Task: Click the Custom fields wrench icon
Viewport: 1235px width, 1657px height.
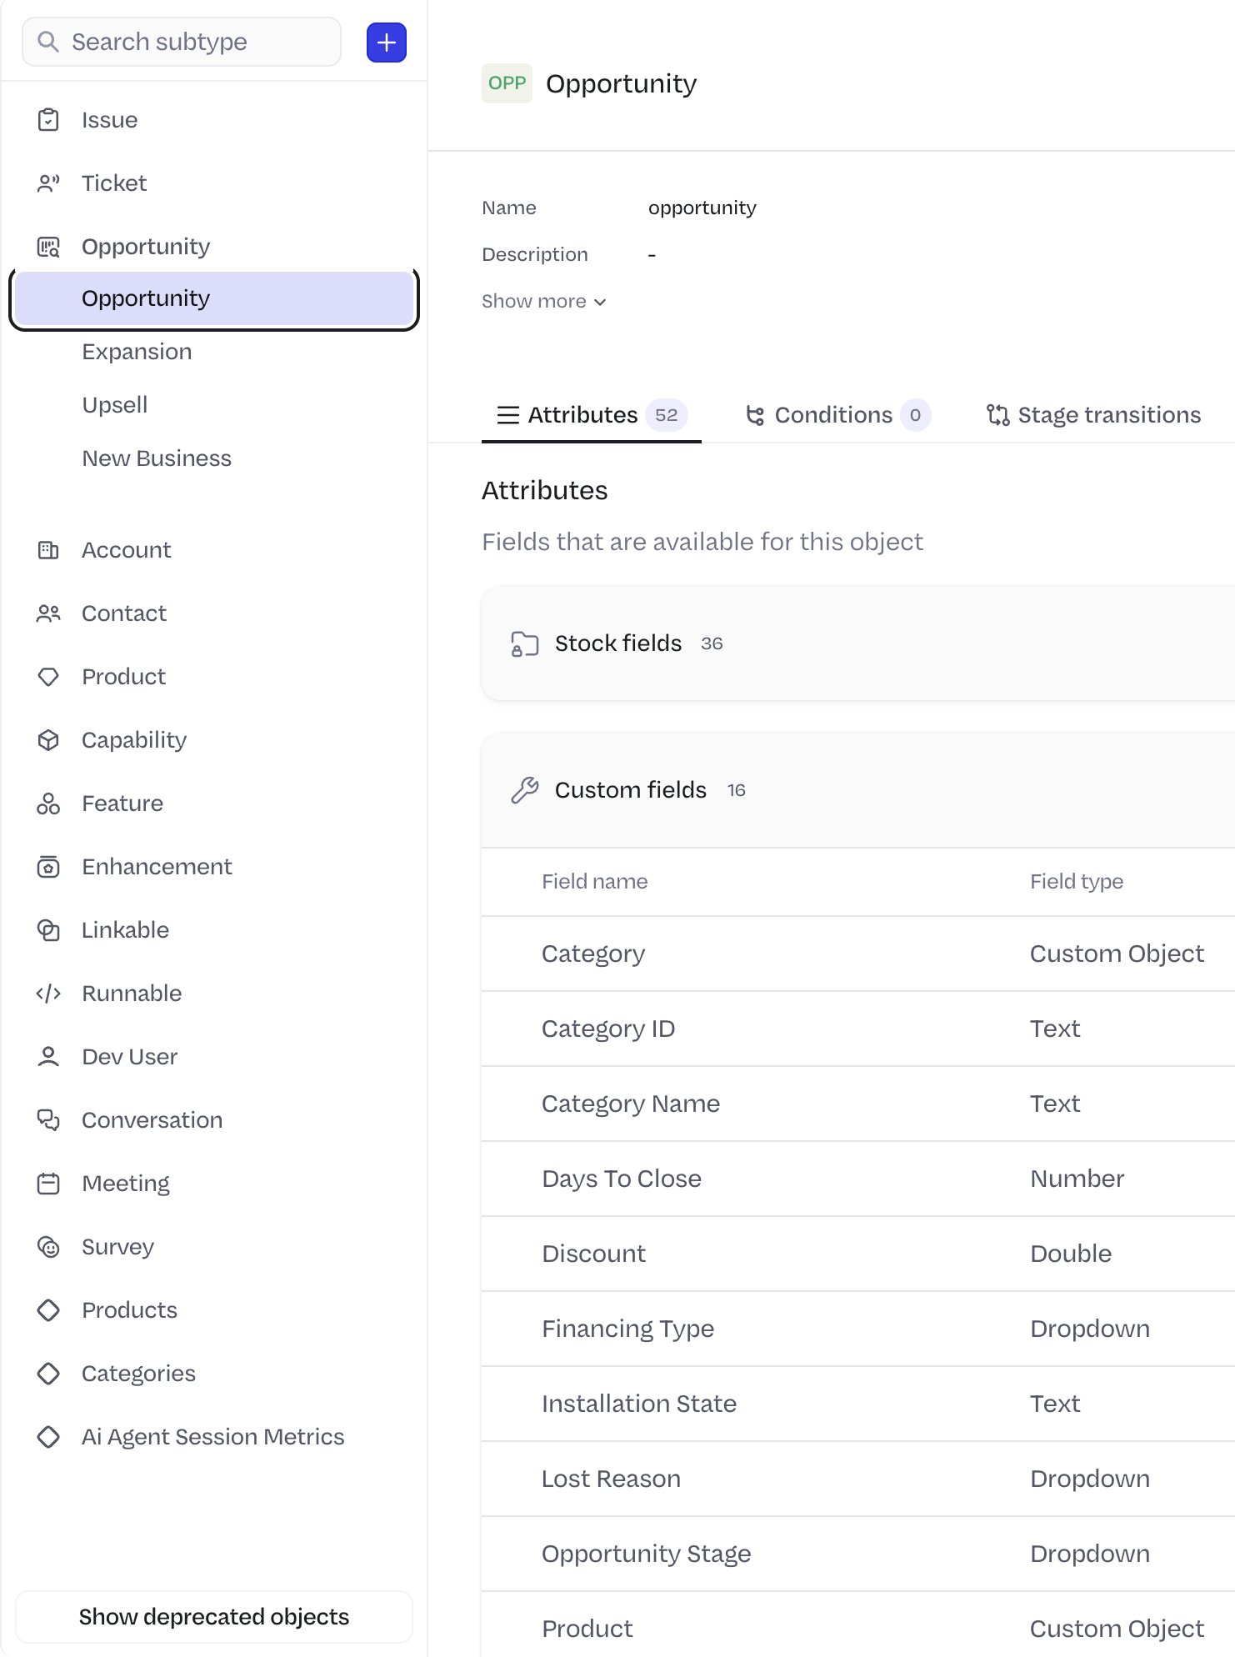Action: pos(525,790)
